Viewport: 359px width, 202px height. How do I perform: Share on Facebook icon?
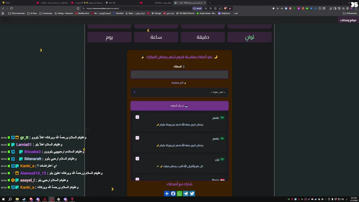coord(173,194)
